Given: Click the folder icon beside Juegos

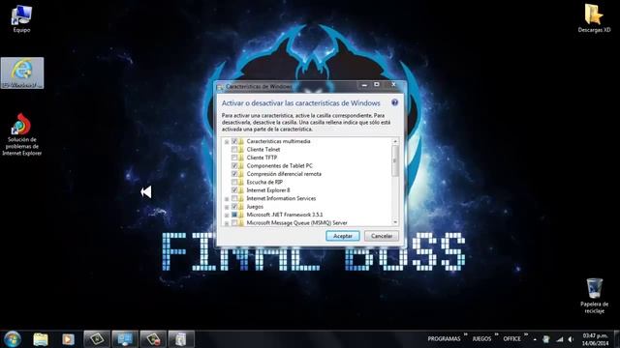Looking at the screenshot, I should coord(241,206).
